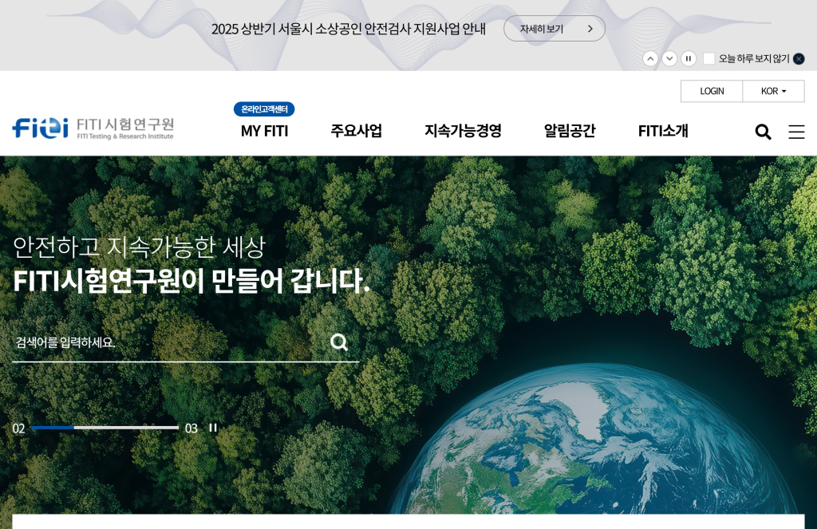Open the hamburger full menu
This screenshot has width=817, height=529.
(796, 132)
